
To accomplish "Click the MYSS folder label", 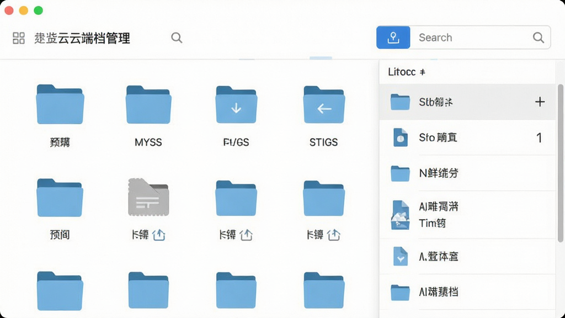I will [x=148, y=142].
